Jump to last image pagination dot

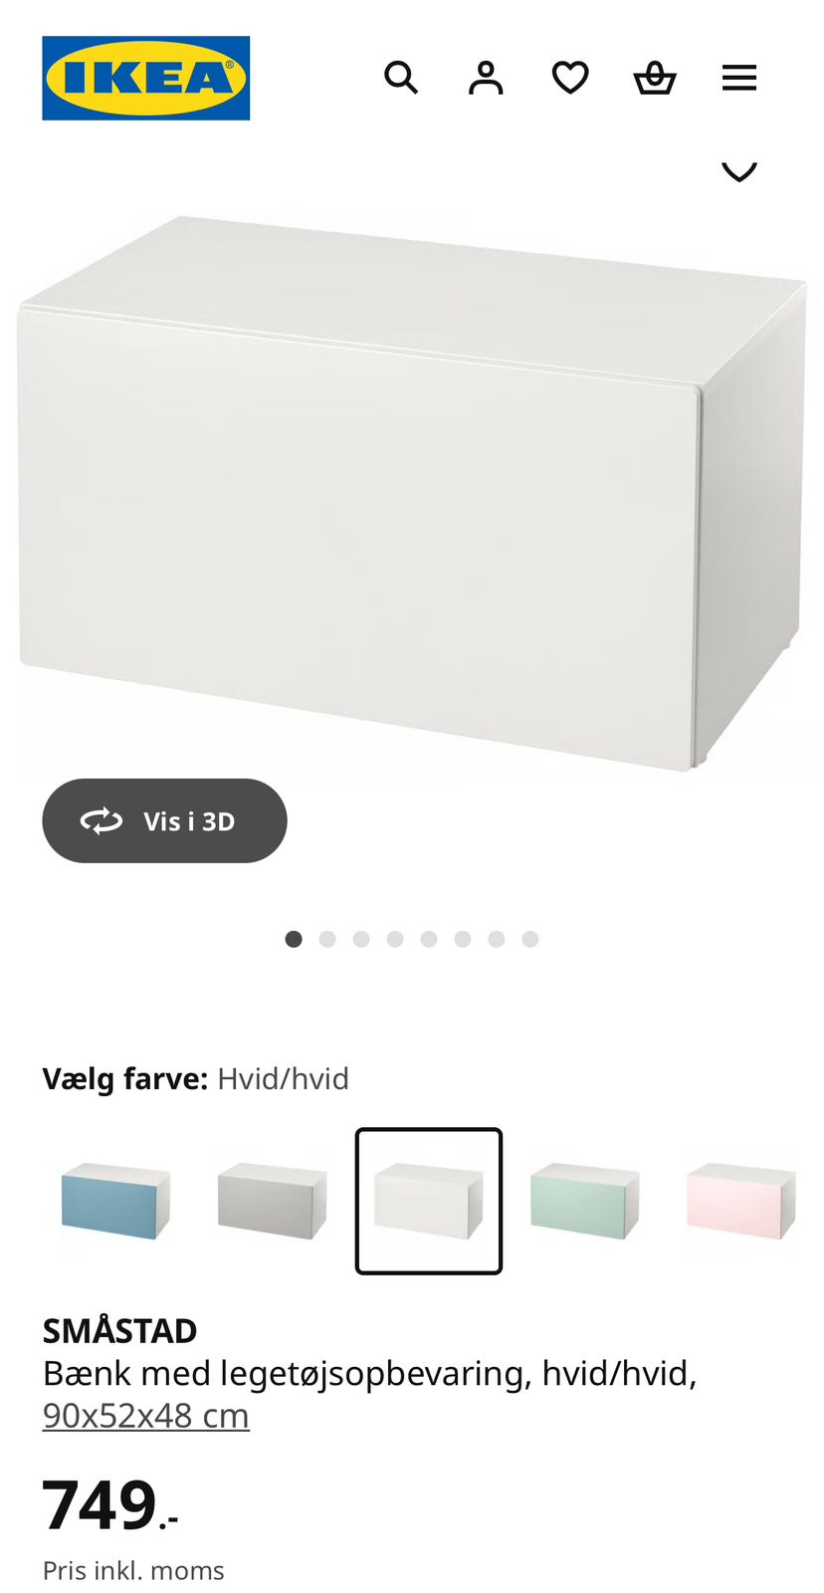[x=530, y=939]
